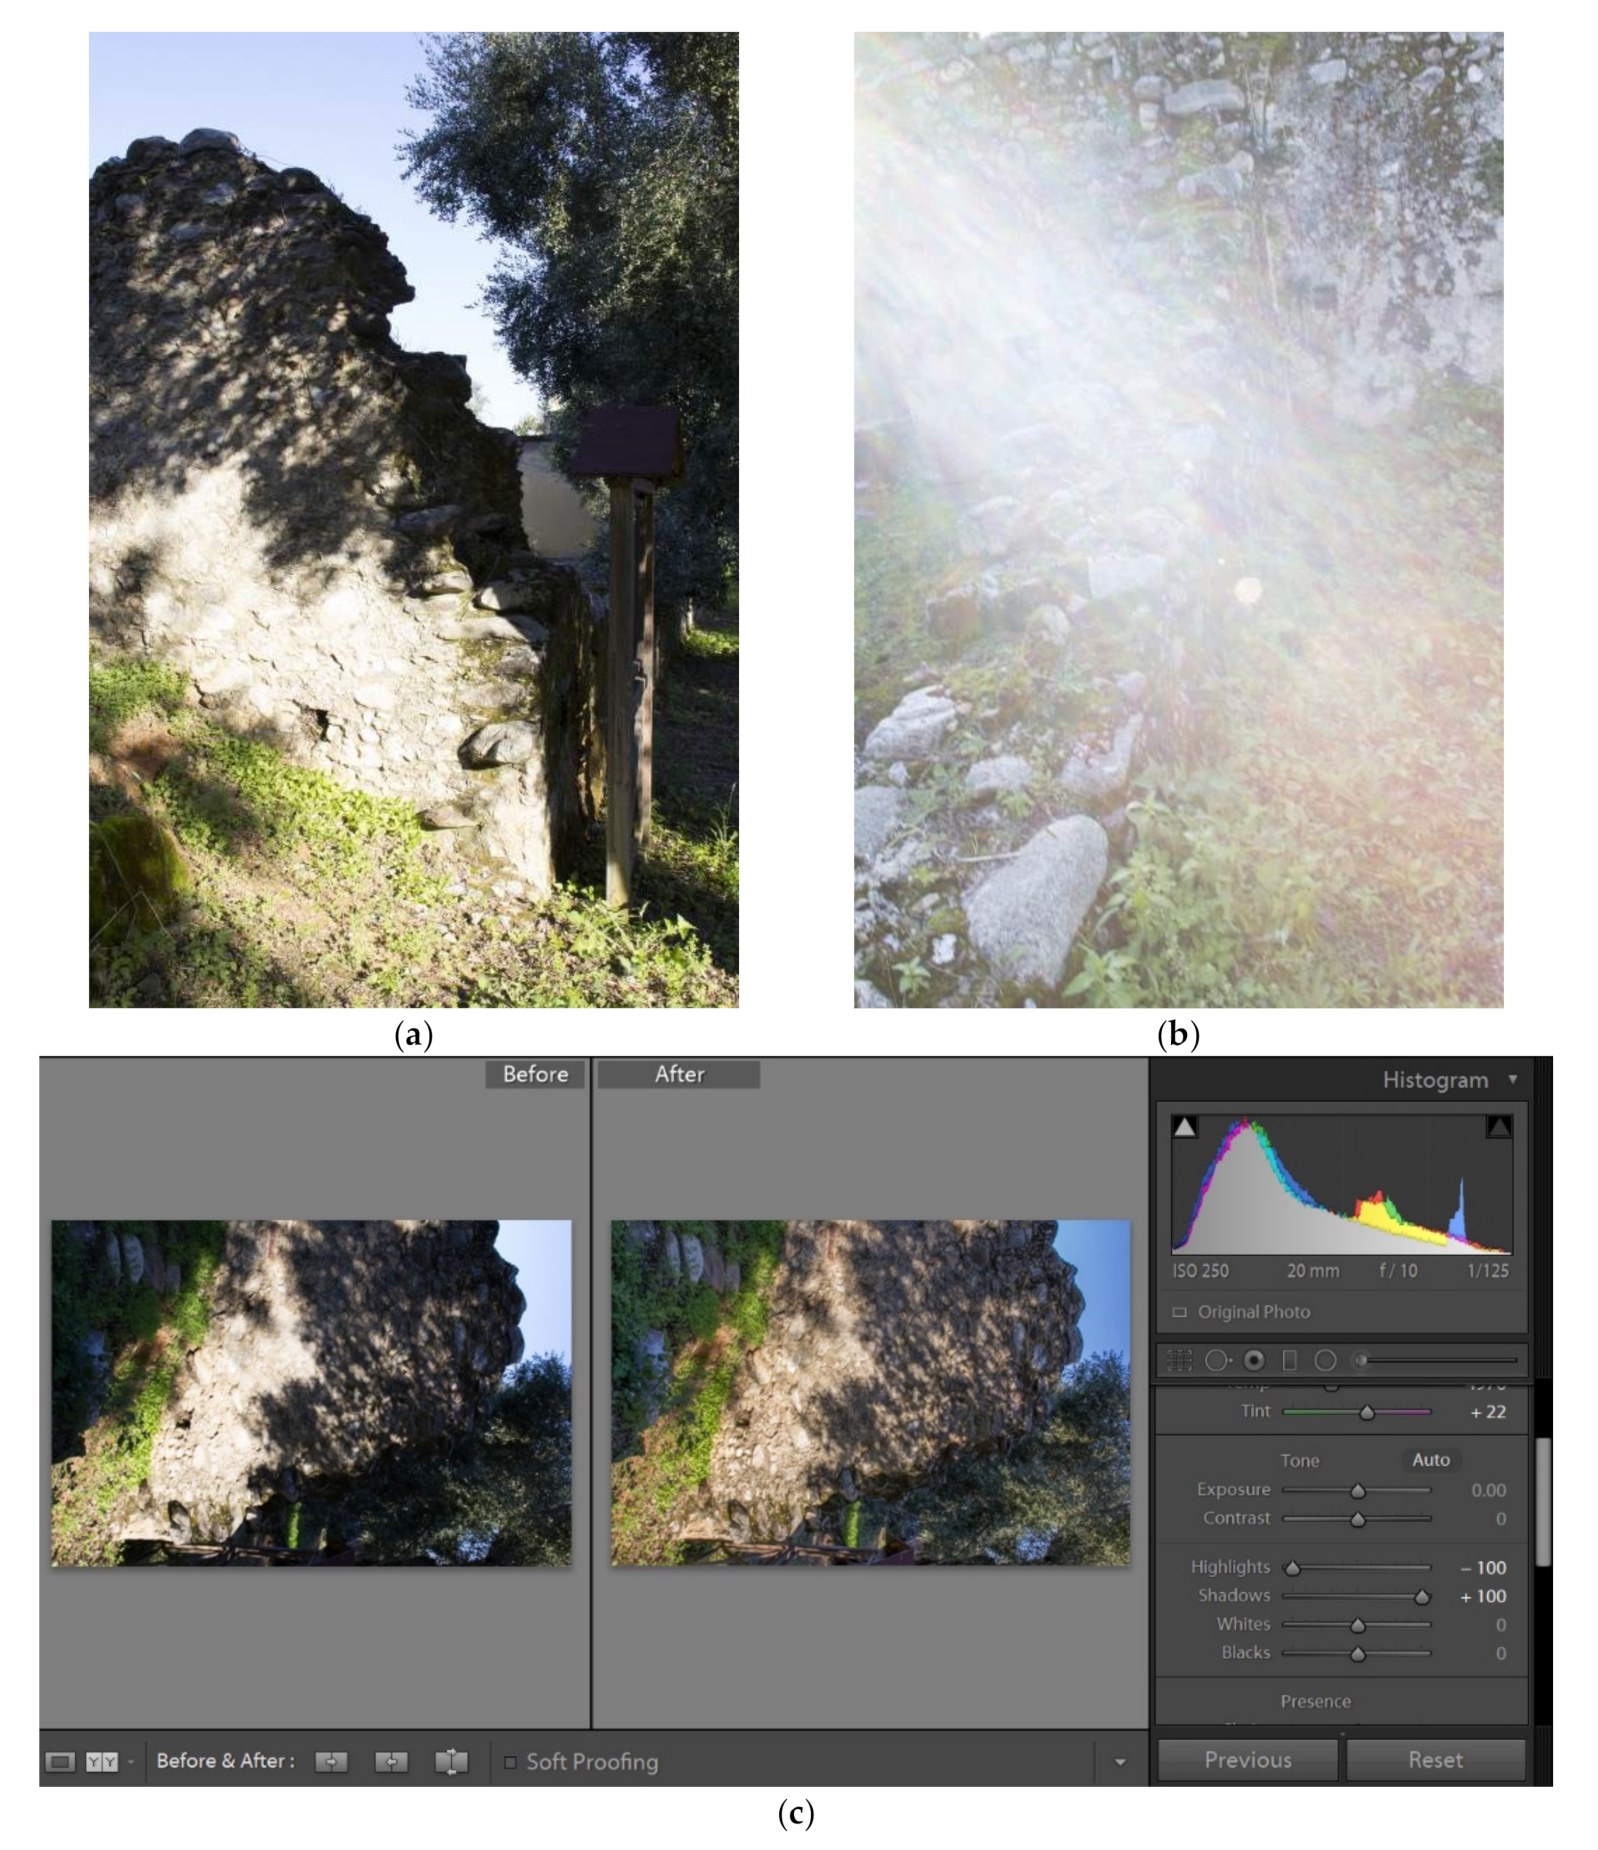Image resolution: width=1598 pixels, height=1850 pixels.
Task: Select the Crop Overlay tool icon
Action: tap(1179, 1360)
